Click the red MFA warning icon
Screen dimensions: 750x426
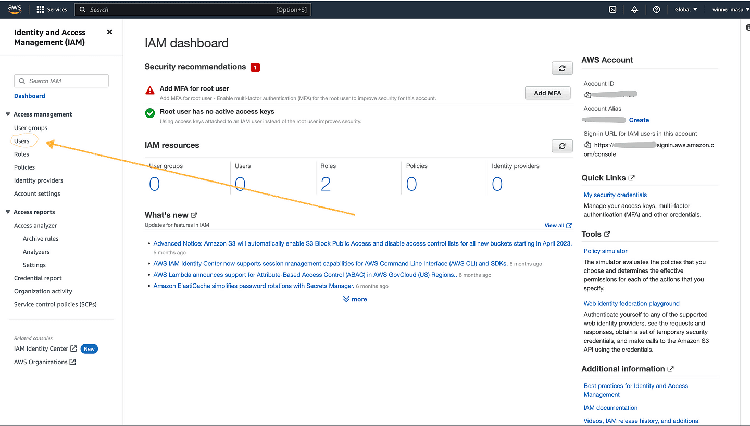click(x=150, y=90)
